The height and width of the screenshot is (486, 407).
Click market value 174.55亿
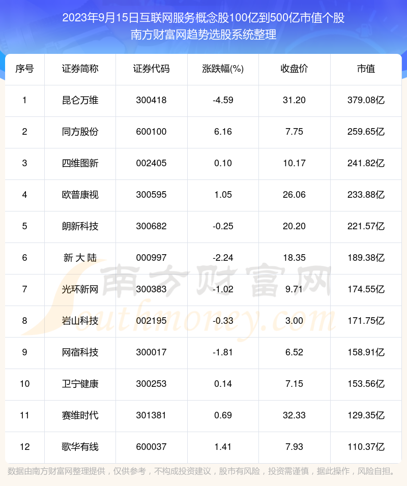click(x=366, y=289)
